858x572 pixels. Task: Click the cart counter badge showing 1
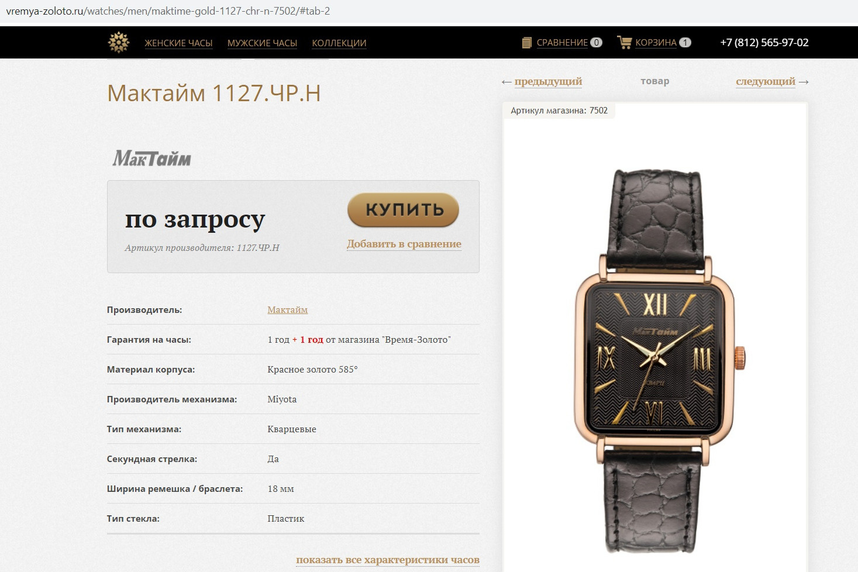point(685,43)
